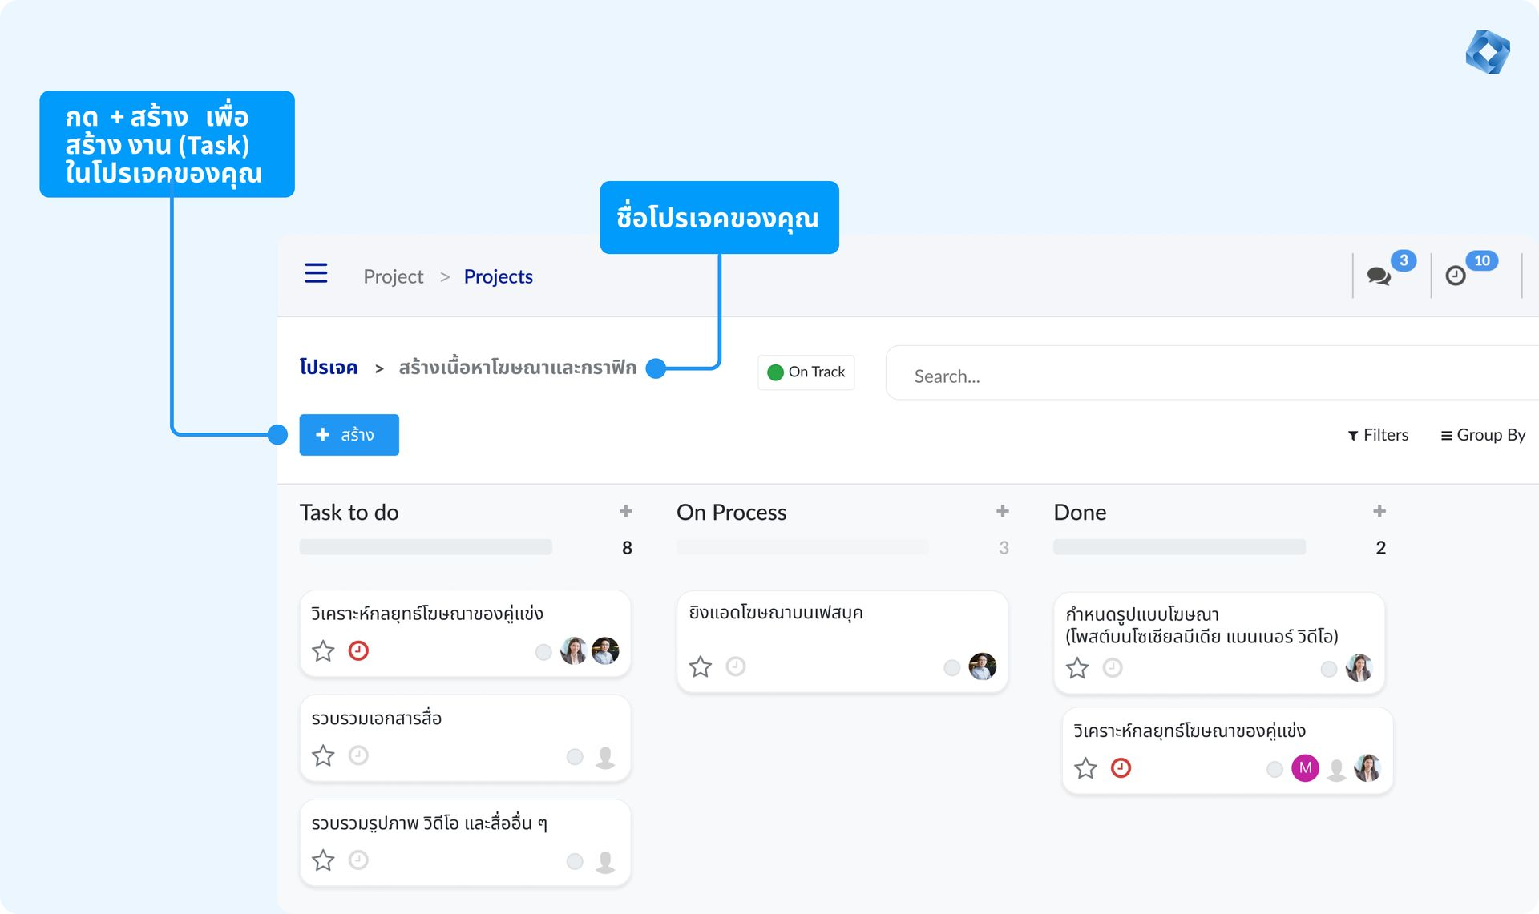Click the Task to do column title
The image size is (1539, 914).
coord(349,513)
